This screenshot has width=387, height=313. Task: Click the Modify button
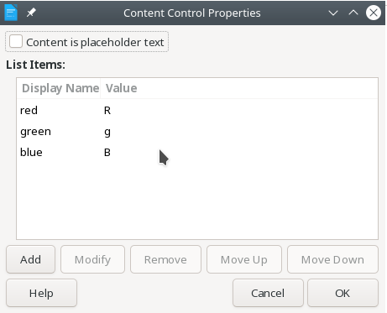click(x=92, y=259)
